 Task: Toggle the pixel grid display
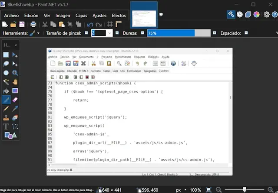tap(110, 24)
